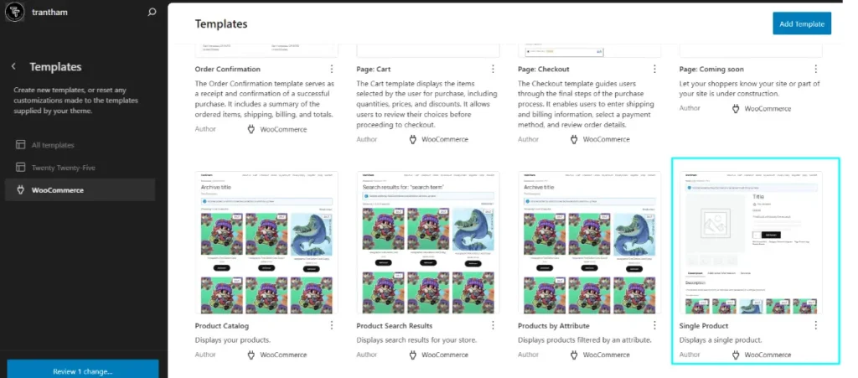Image resolution: width=858 pixels, height=378 pixels.
Task: Open actions menu for Page: Cart
Action: (x=493, y=69)
